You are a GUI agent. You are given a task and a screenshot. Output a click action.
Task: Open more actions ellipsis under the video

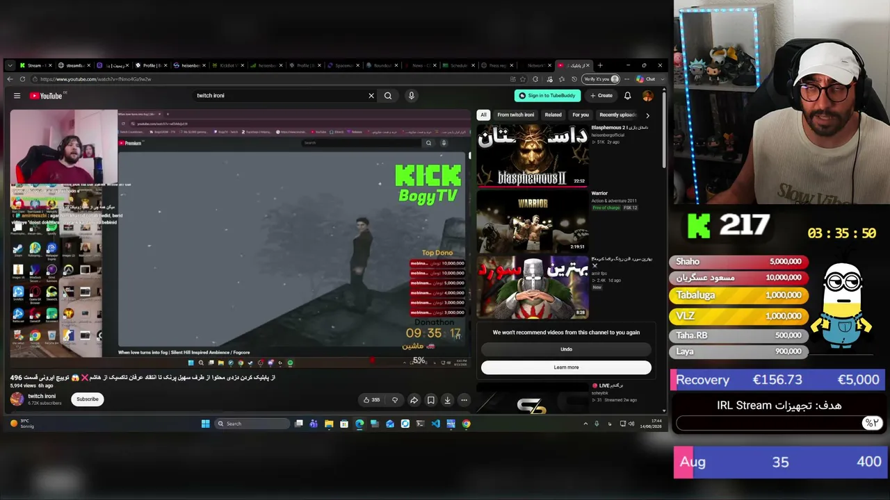pos(464,400)
